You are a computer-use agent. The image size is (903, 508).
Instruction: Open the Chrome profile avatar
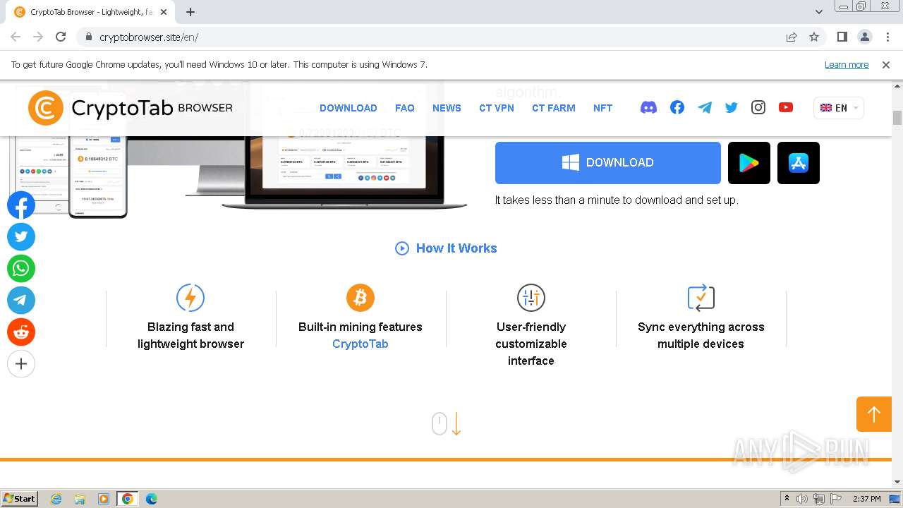coord(865,37)
